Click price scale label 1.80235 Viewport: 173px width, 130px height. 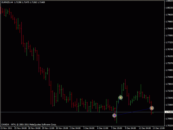(169, 8)
